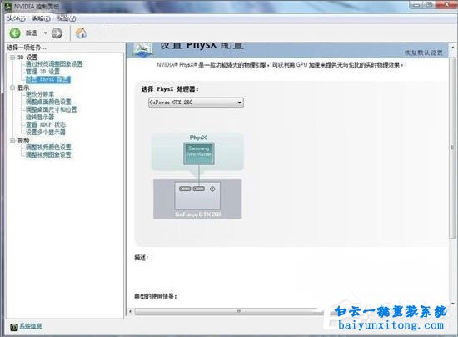
Task: Open 旋转显示器 task
Action: [x=40, y=117]
